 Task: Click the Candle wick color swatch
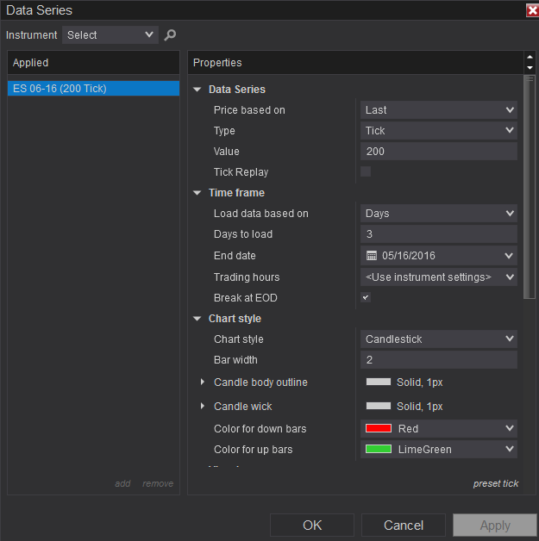[x=379, y=406]
